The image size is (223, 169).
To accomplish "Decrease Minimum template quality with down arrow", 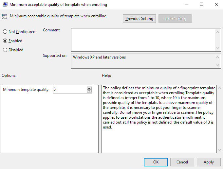I will point(89,91).
